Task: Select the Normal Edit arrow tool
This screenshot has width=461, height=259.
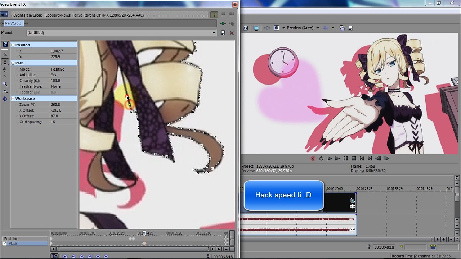Action: (5, 54)
